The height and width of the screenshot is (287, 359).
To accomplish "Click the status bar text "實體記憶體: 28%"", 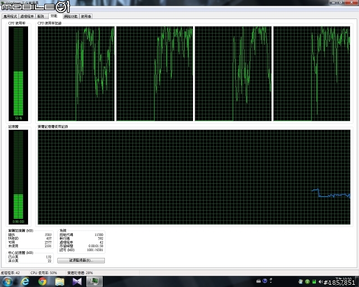I will [80, 273].
